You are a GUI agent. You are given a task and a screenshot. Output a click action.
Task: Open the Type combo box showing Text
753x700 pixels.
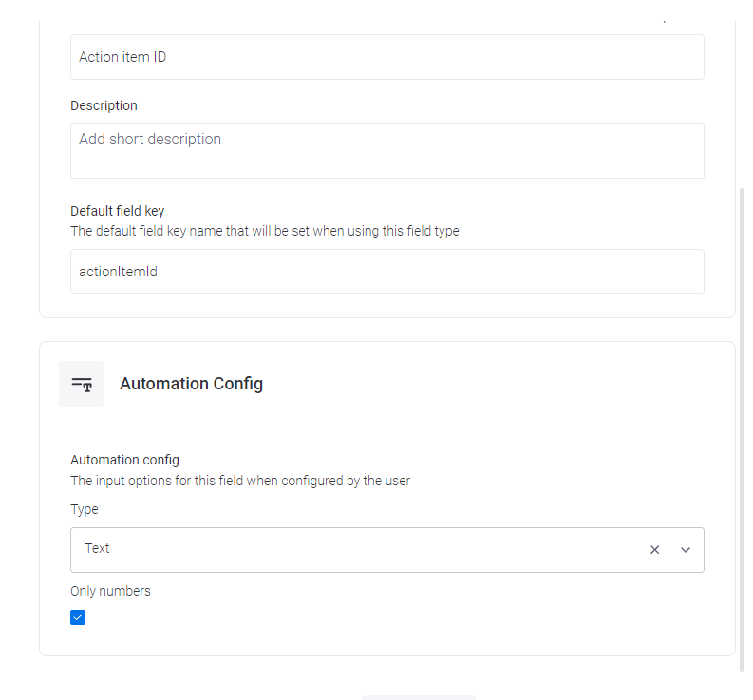click(387, 550)
